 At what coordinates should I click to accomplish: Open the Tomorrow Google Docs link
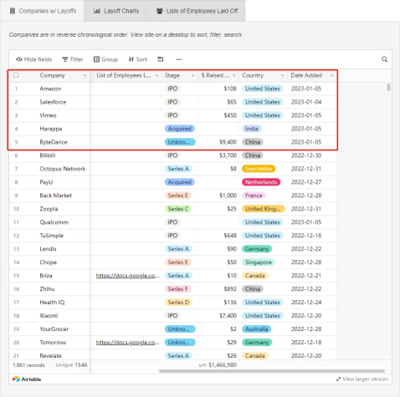127,343
